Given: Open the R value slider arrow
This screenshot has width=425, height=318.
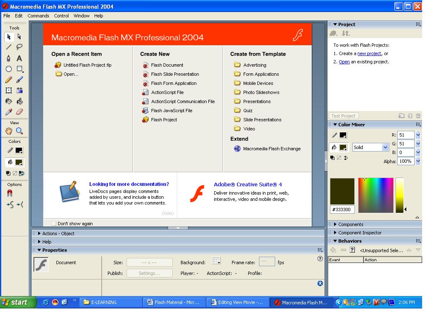Looking at the screenshot, I should (x=418, y=135).
